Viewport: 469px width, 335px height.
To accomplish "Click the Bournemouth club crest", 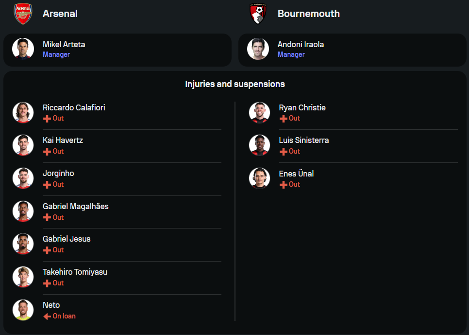I will point(258,14).
